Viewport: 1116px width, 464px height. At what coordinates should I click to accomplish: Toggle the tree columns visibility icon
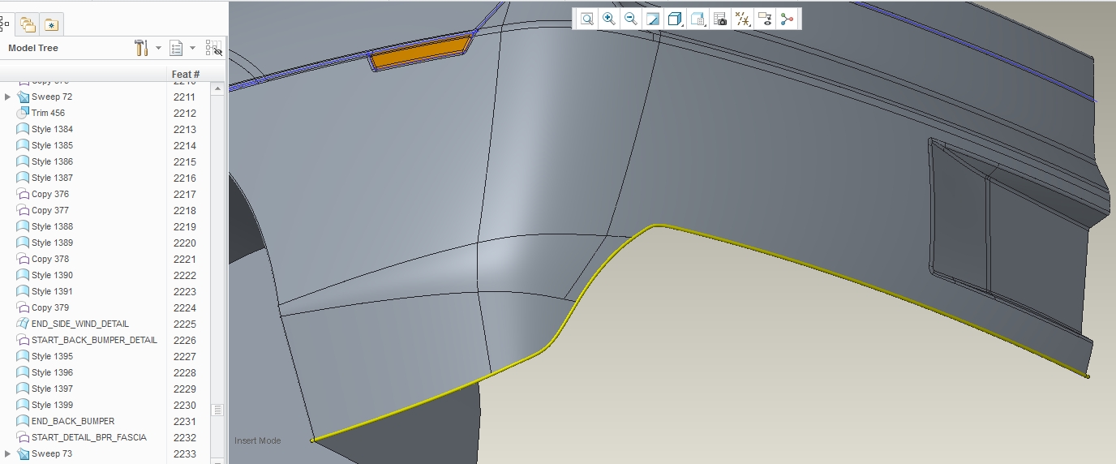click(213, 48)
